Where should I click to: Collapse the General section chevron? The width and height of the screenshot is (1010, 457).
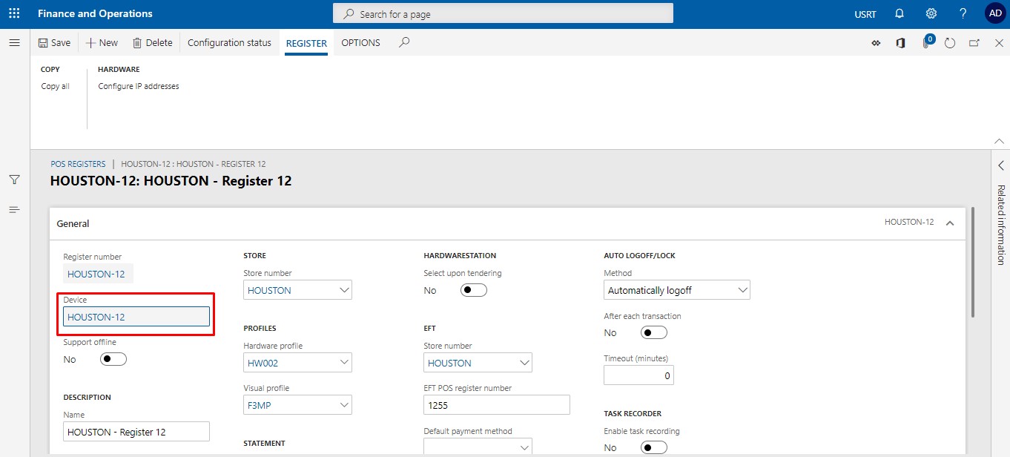(950, 223)
